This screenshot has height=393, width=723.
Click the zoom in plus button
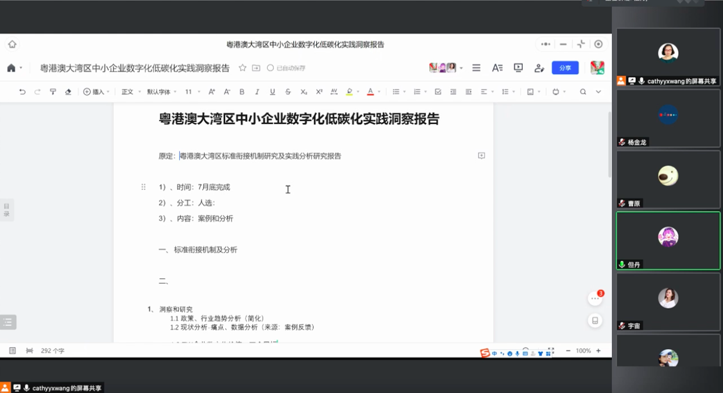(598, 351)
